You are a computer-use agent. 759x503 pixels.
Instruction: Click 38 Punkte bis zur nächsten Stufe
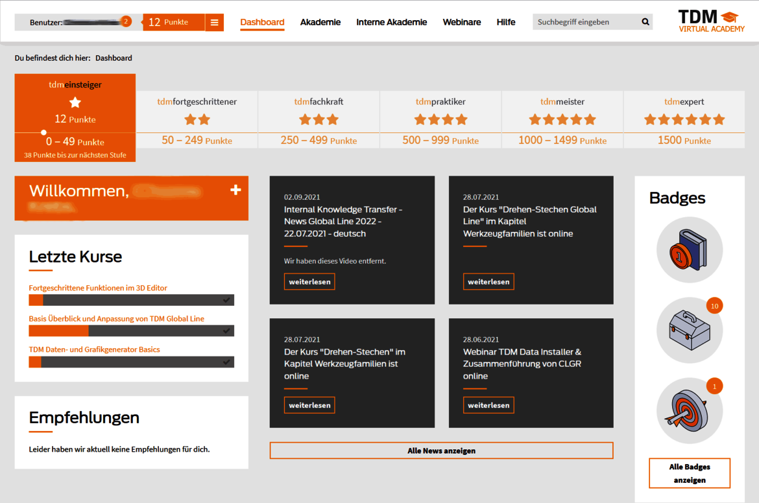75,156
